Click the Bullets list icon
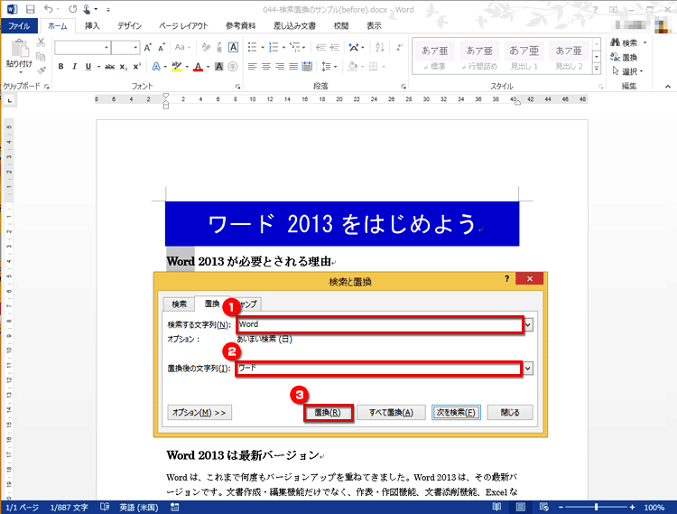This screenshot has width=677, height=514. coord(252,47)
